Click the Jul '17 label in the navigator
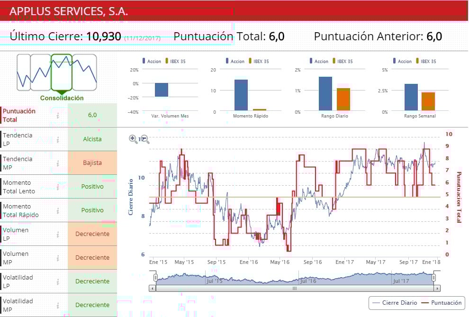The image size is (469, 317). [401, 281]
